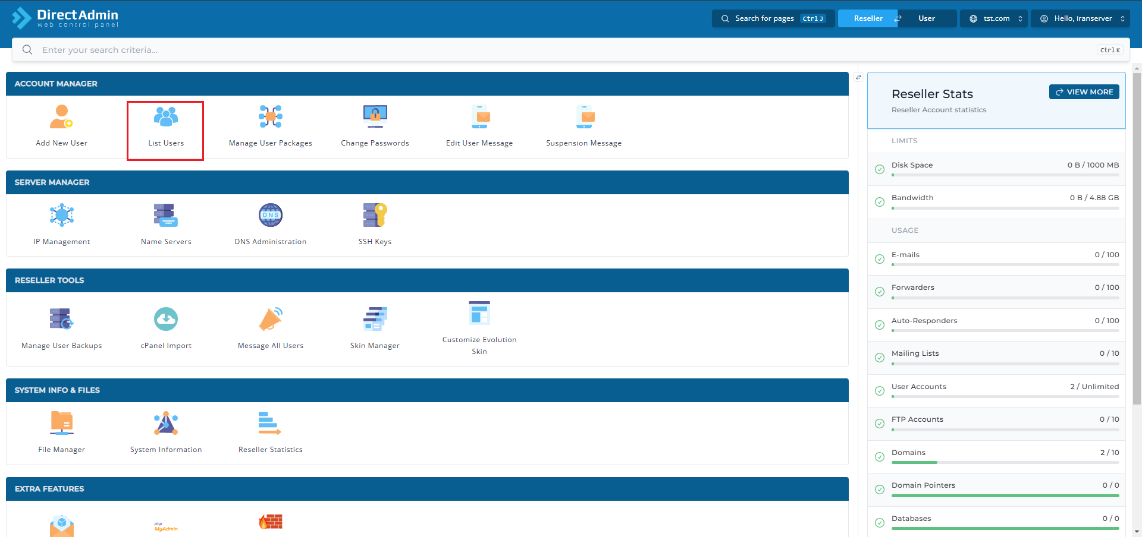Switch to User access level

point(926,18)
